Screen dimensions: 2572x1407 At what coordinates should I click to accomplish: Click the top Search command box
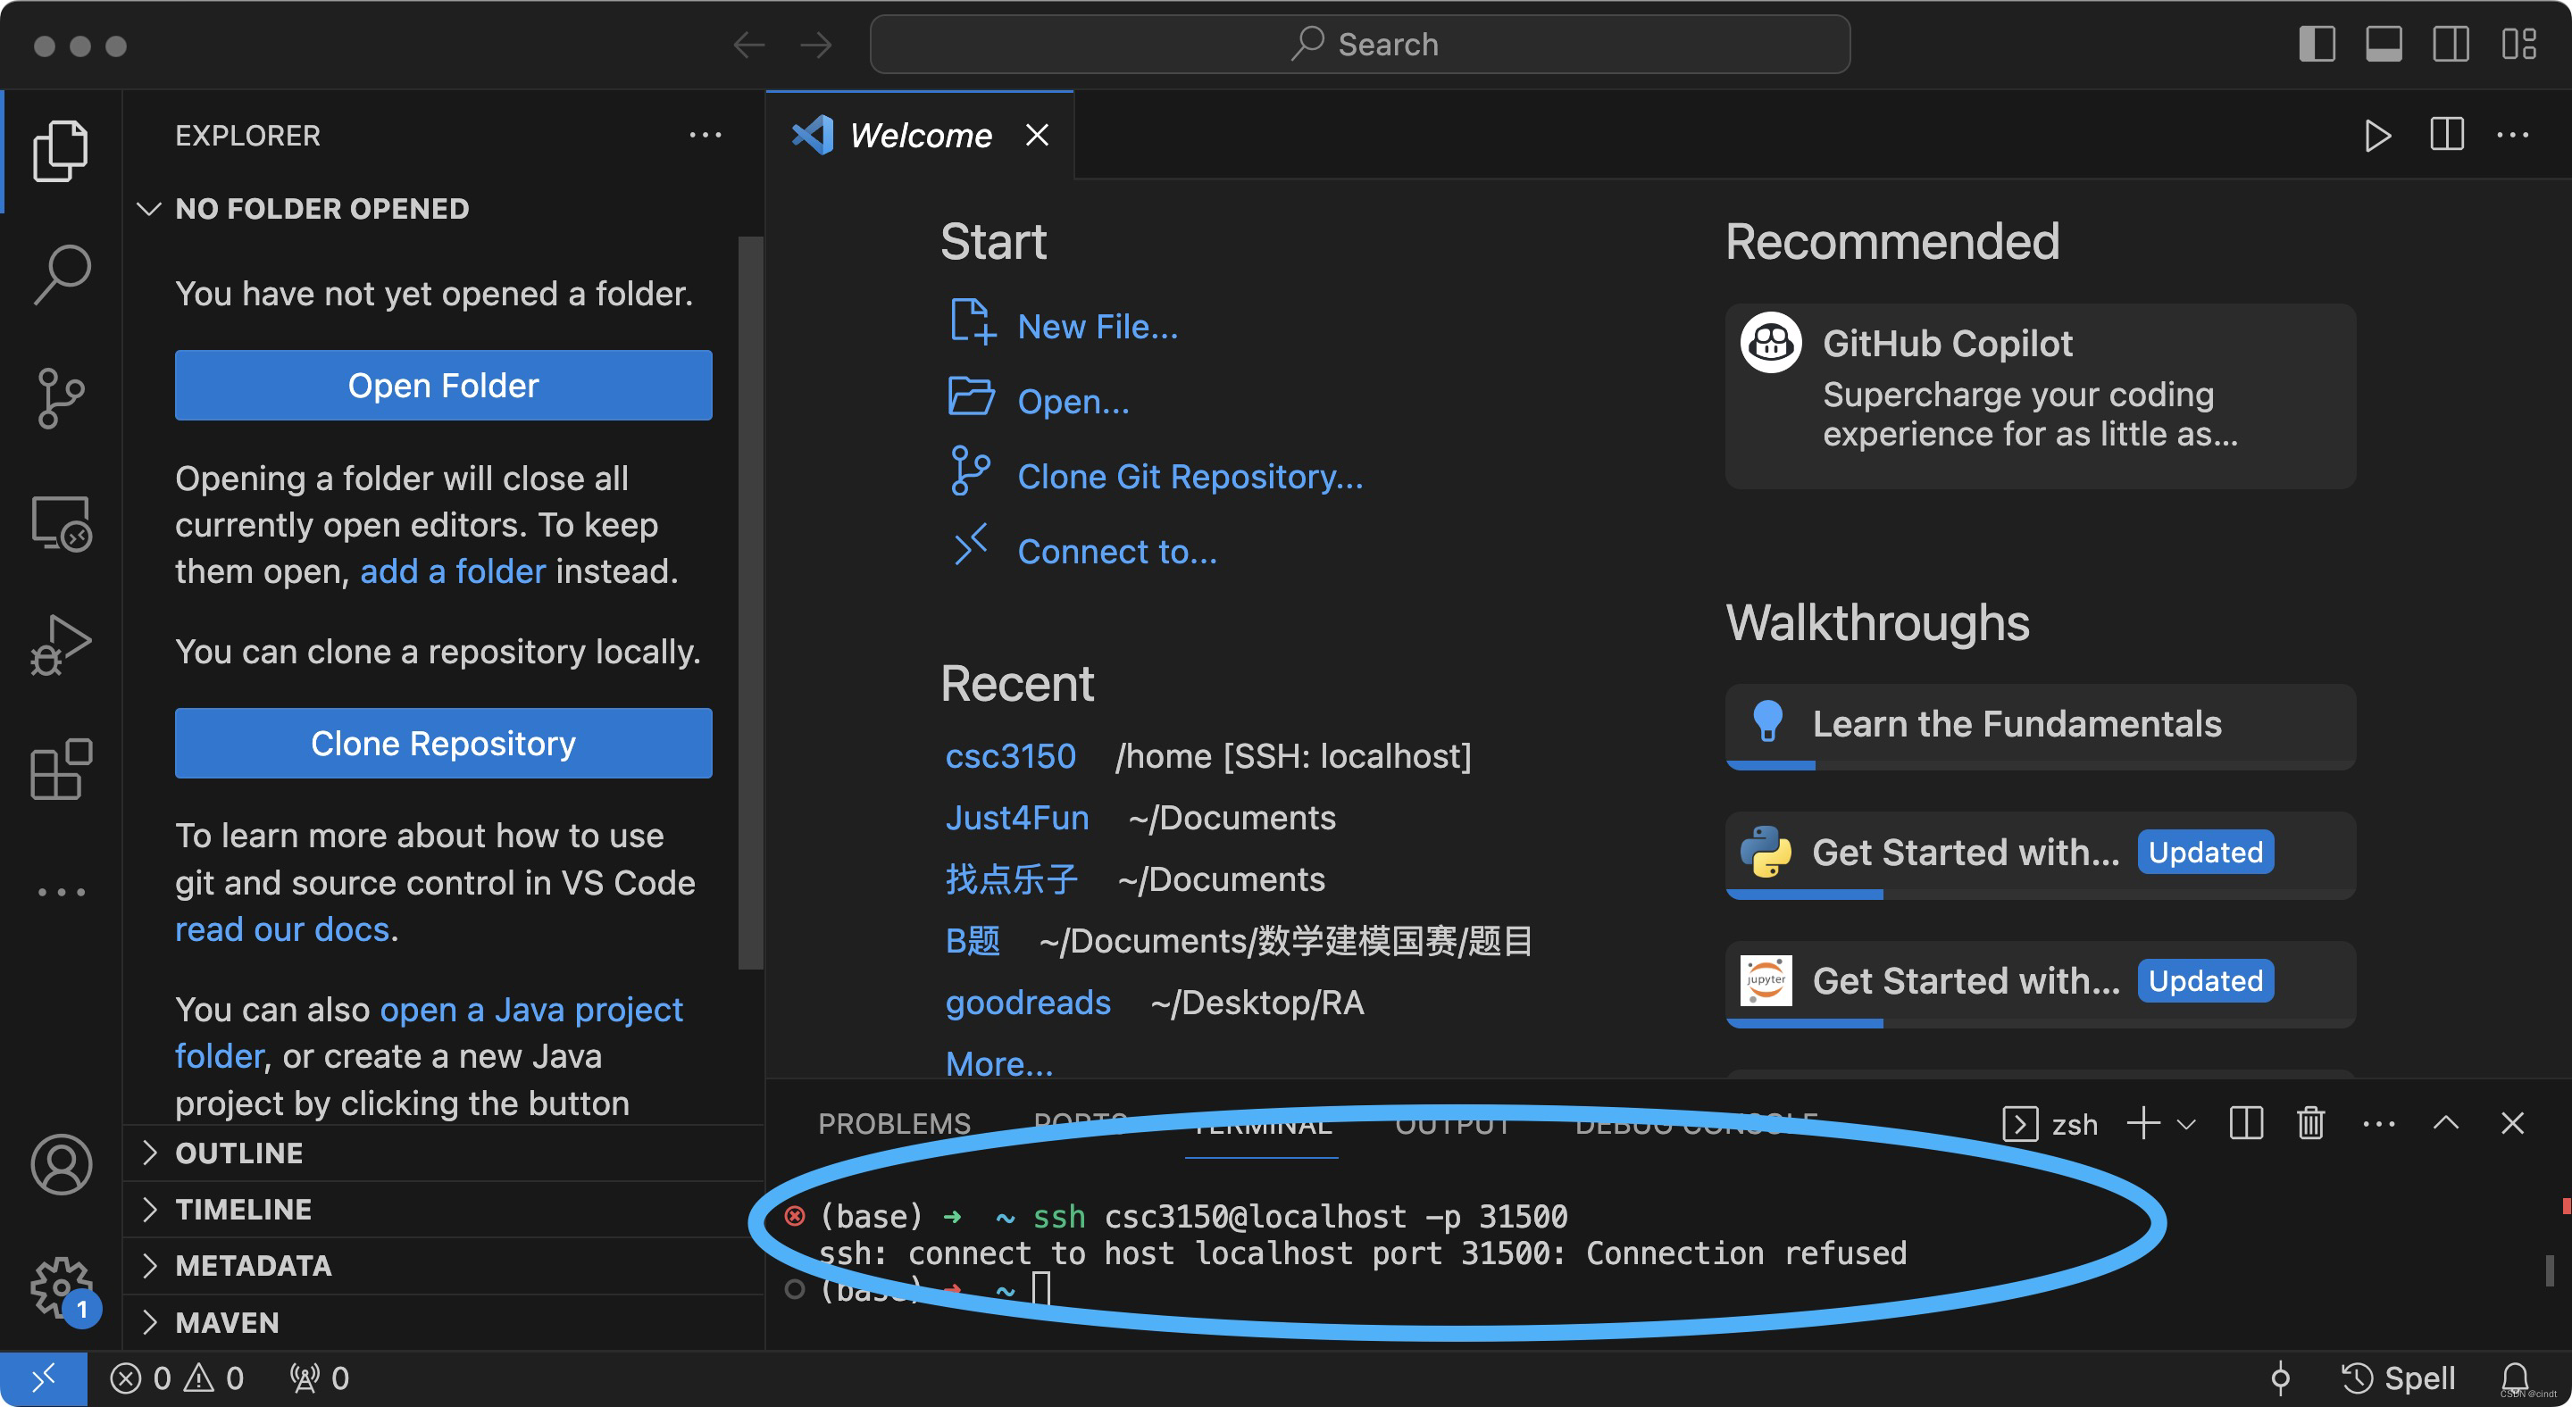coord(1360,45)
